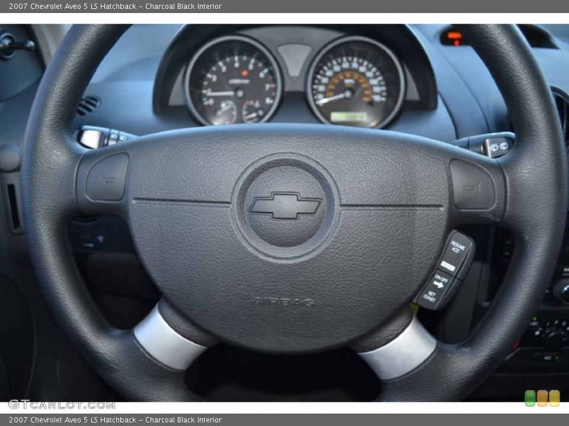Click the tachometer gauge

tap(234, 81)
